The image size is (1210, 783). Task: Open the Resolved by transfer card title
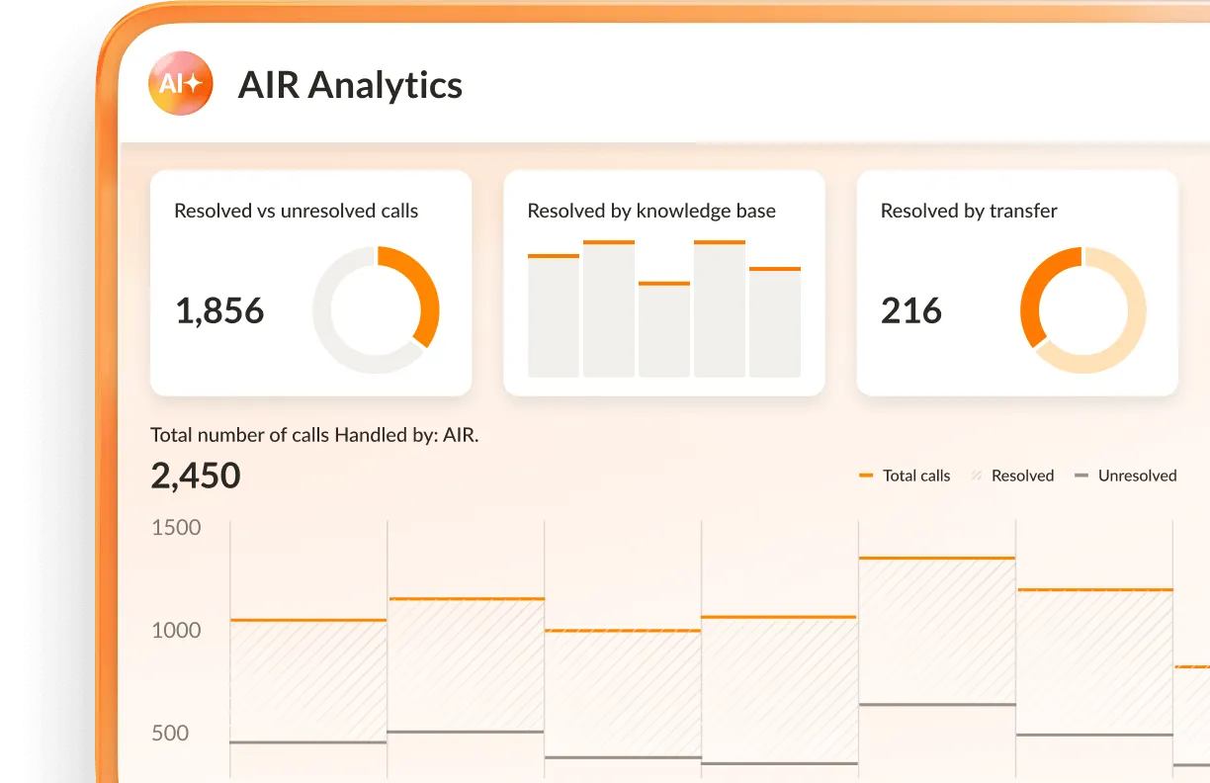click(969, 211)
